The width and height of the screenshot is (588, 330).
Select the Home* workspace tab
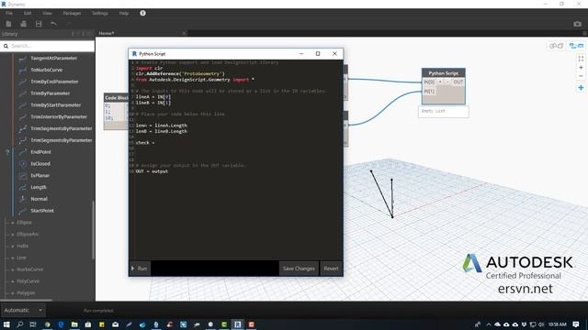point(107,33)
